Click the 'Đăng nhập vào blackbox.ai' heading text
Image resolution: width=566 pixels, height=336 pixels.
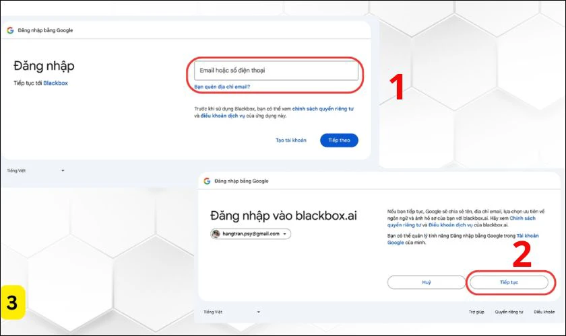coord(284,216)
